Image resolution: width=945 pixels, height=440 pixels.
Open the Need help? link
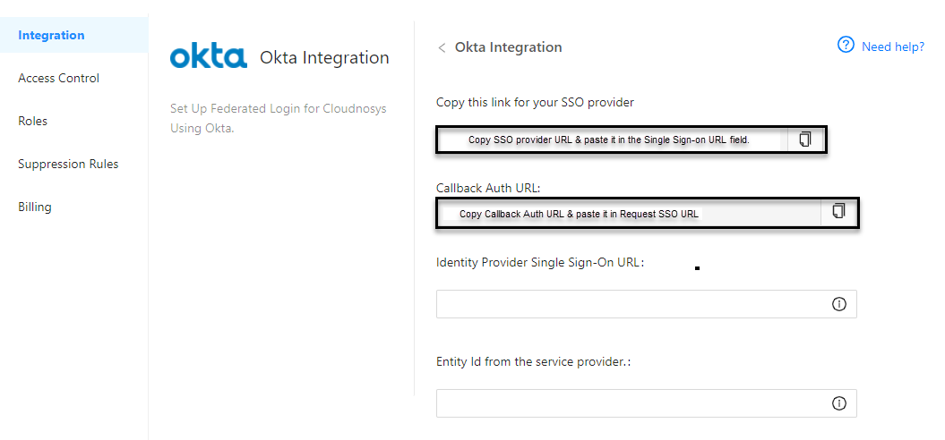(x=893, y=47)
